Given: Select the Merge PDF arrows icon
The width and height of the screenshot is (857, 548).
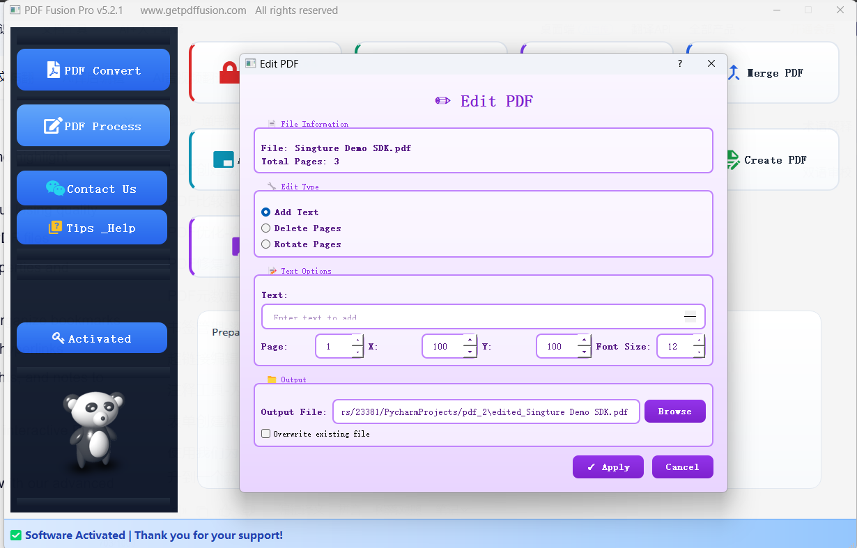Looking at the screenshot, I should 733,72.
